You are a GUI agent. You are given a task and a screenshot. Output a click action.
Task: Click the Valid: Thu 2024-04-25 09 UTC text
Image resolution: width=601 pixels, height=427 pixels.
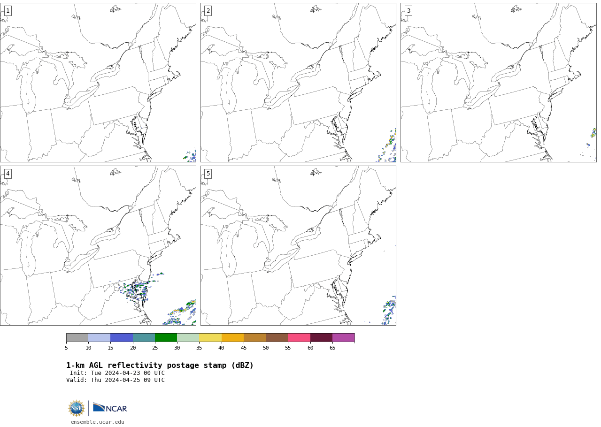(116, 380)
